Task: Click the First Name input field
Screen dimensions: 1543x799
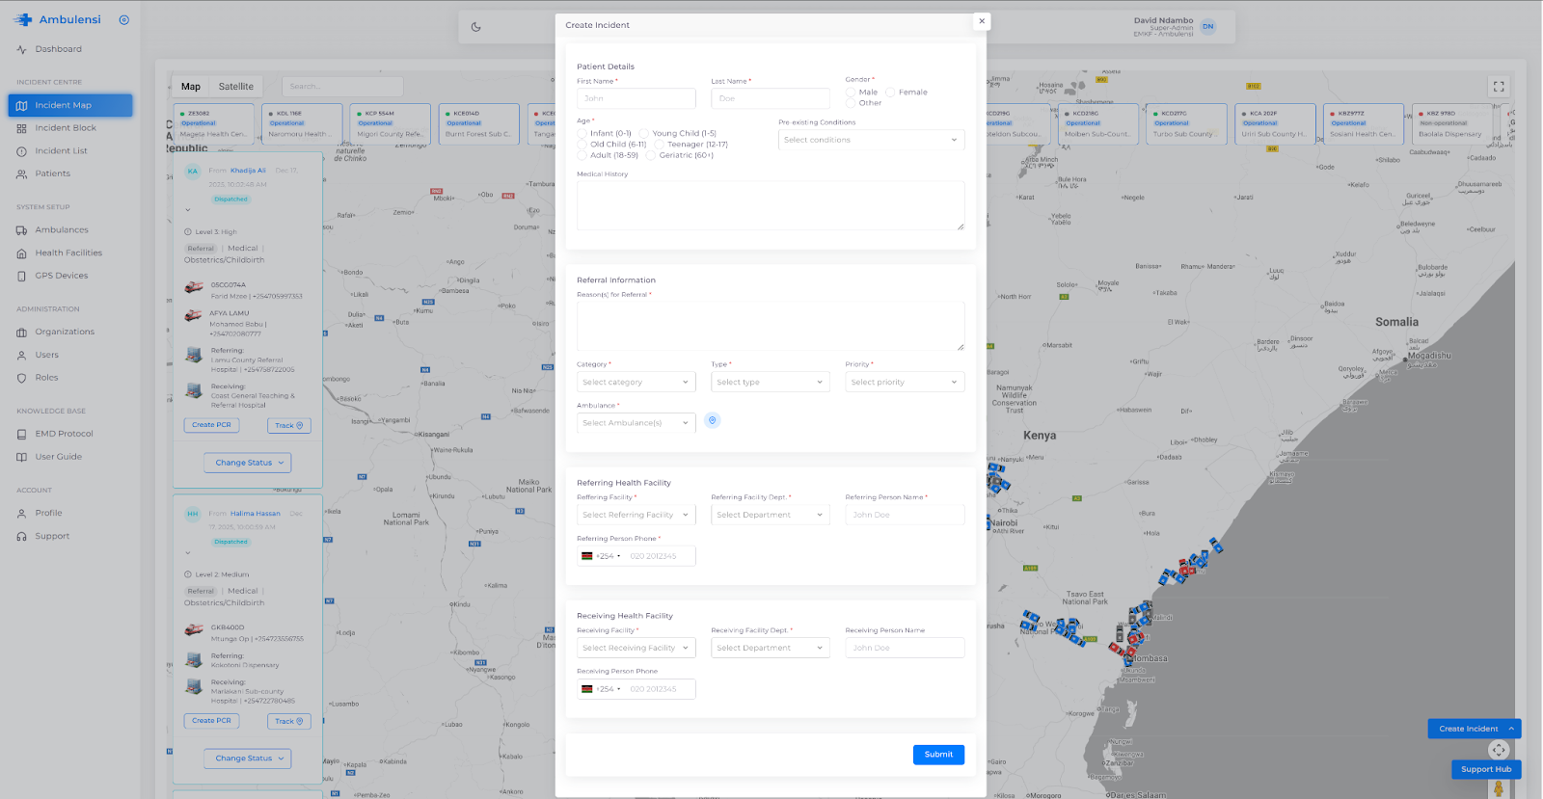Action: pos(636,98)
